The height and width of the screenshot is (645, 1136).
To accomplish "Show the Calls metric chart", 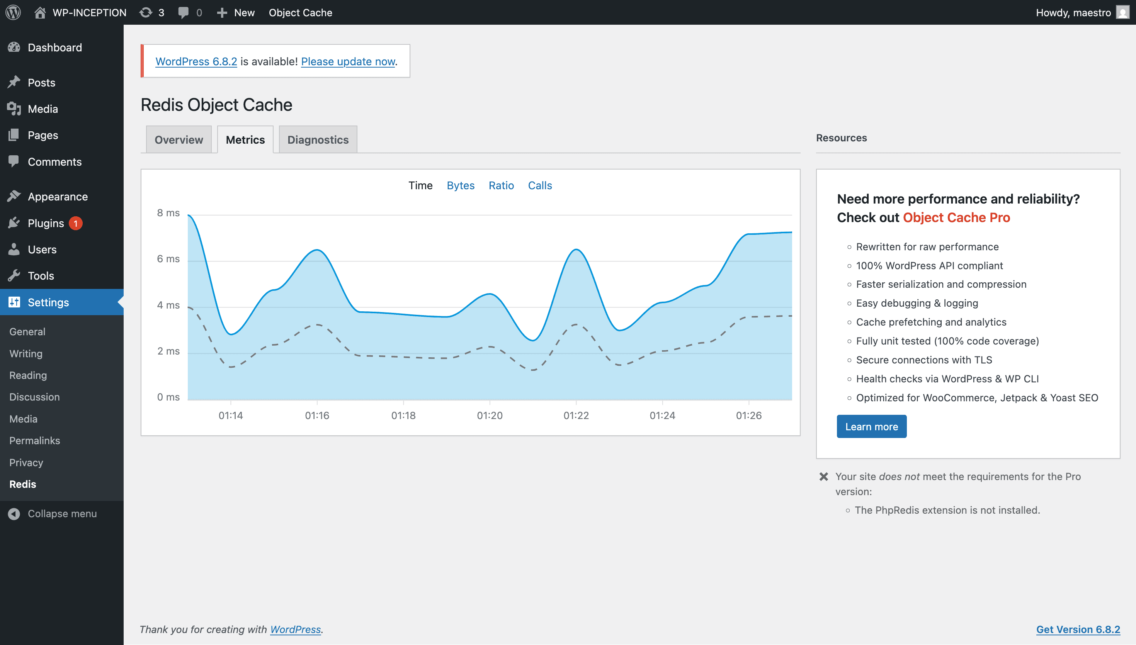I will pos(540,185).
